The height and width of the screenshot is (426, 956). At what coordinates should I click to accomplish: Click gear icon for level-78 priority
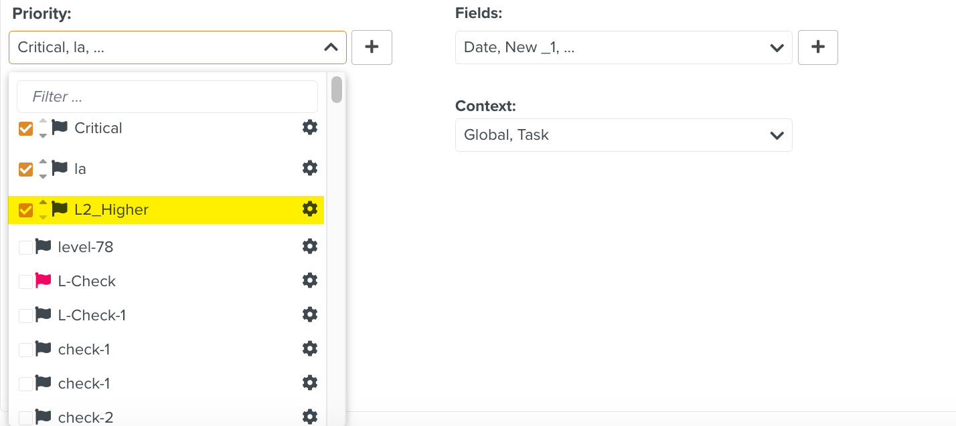pyautogui.click(x=309, y=246)
